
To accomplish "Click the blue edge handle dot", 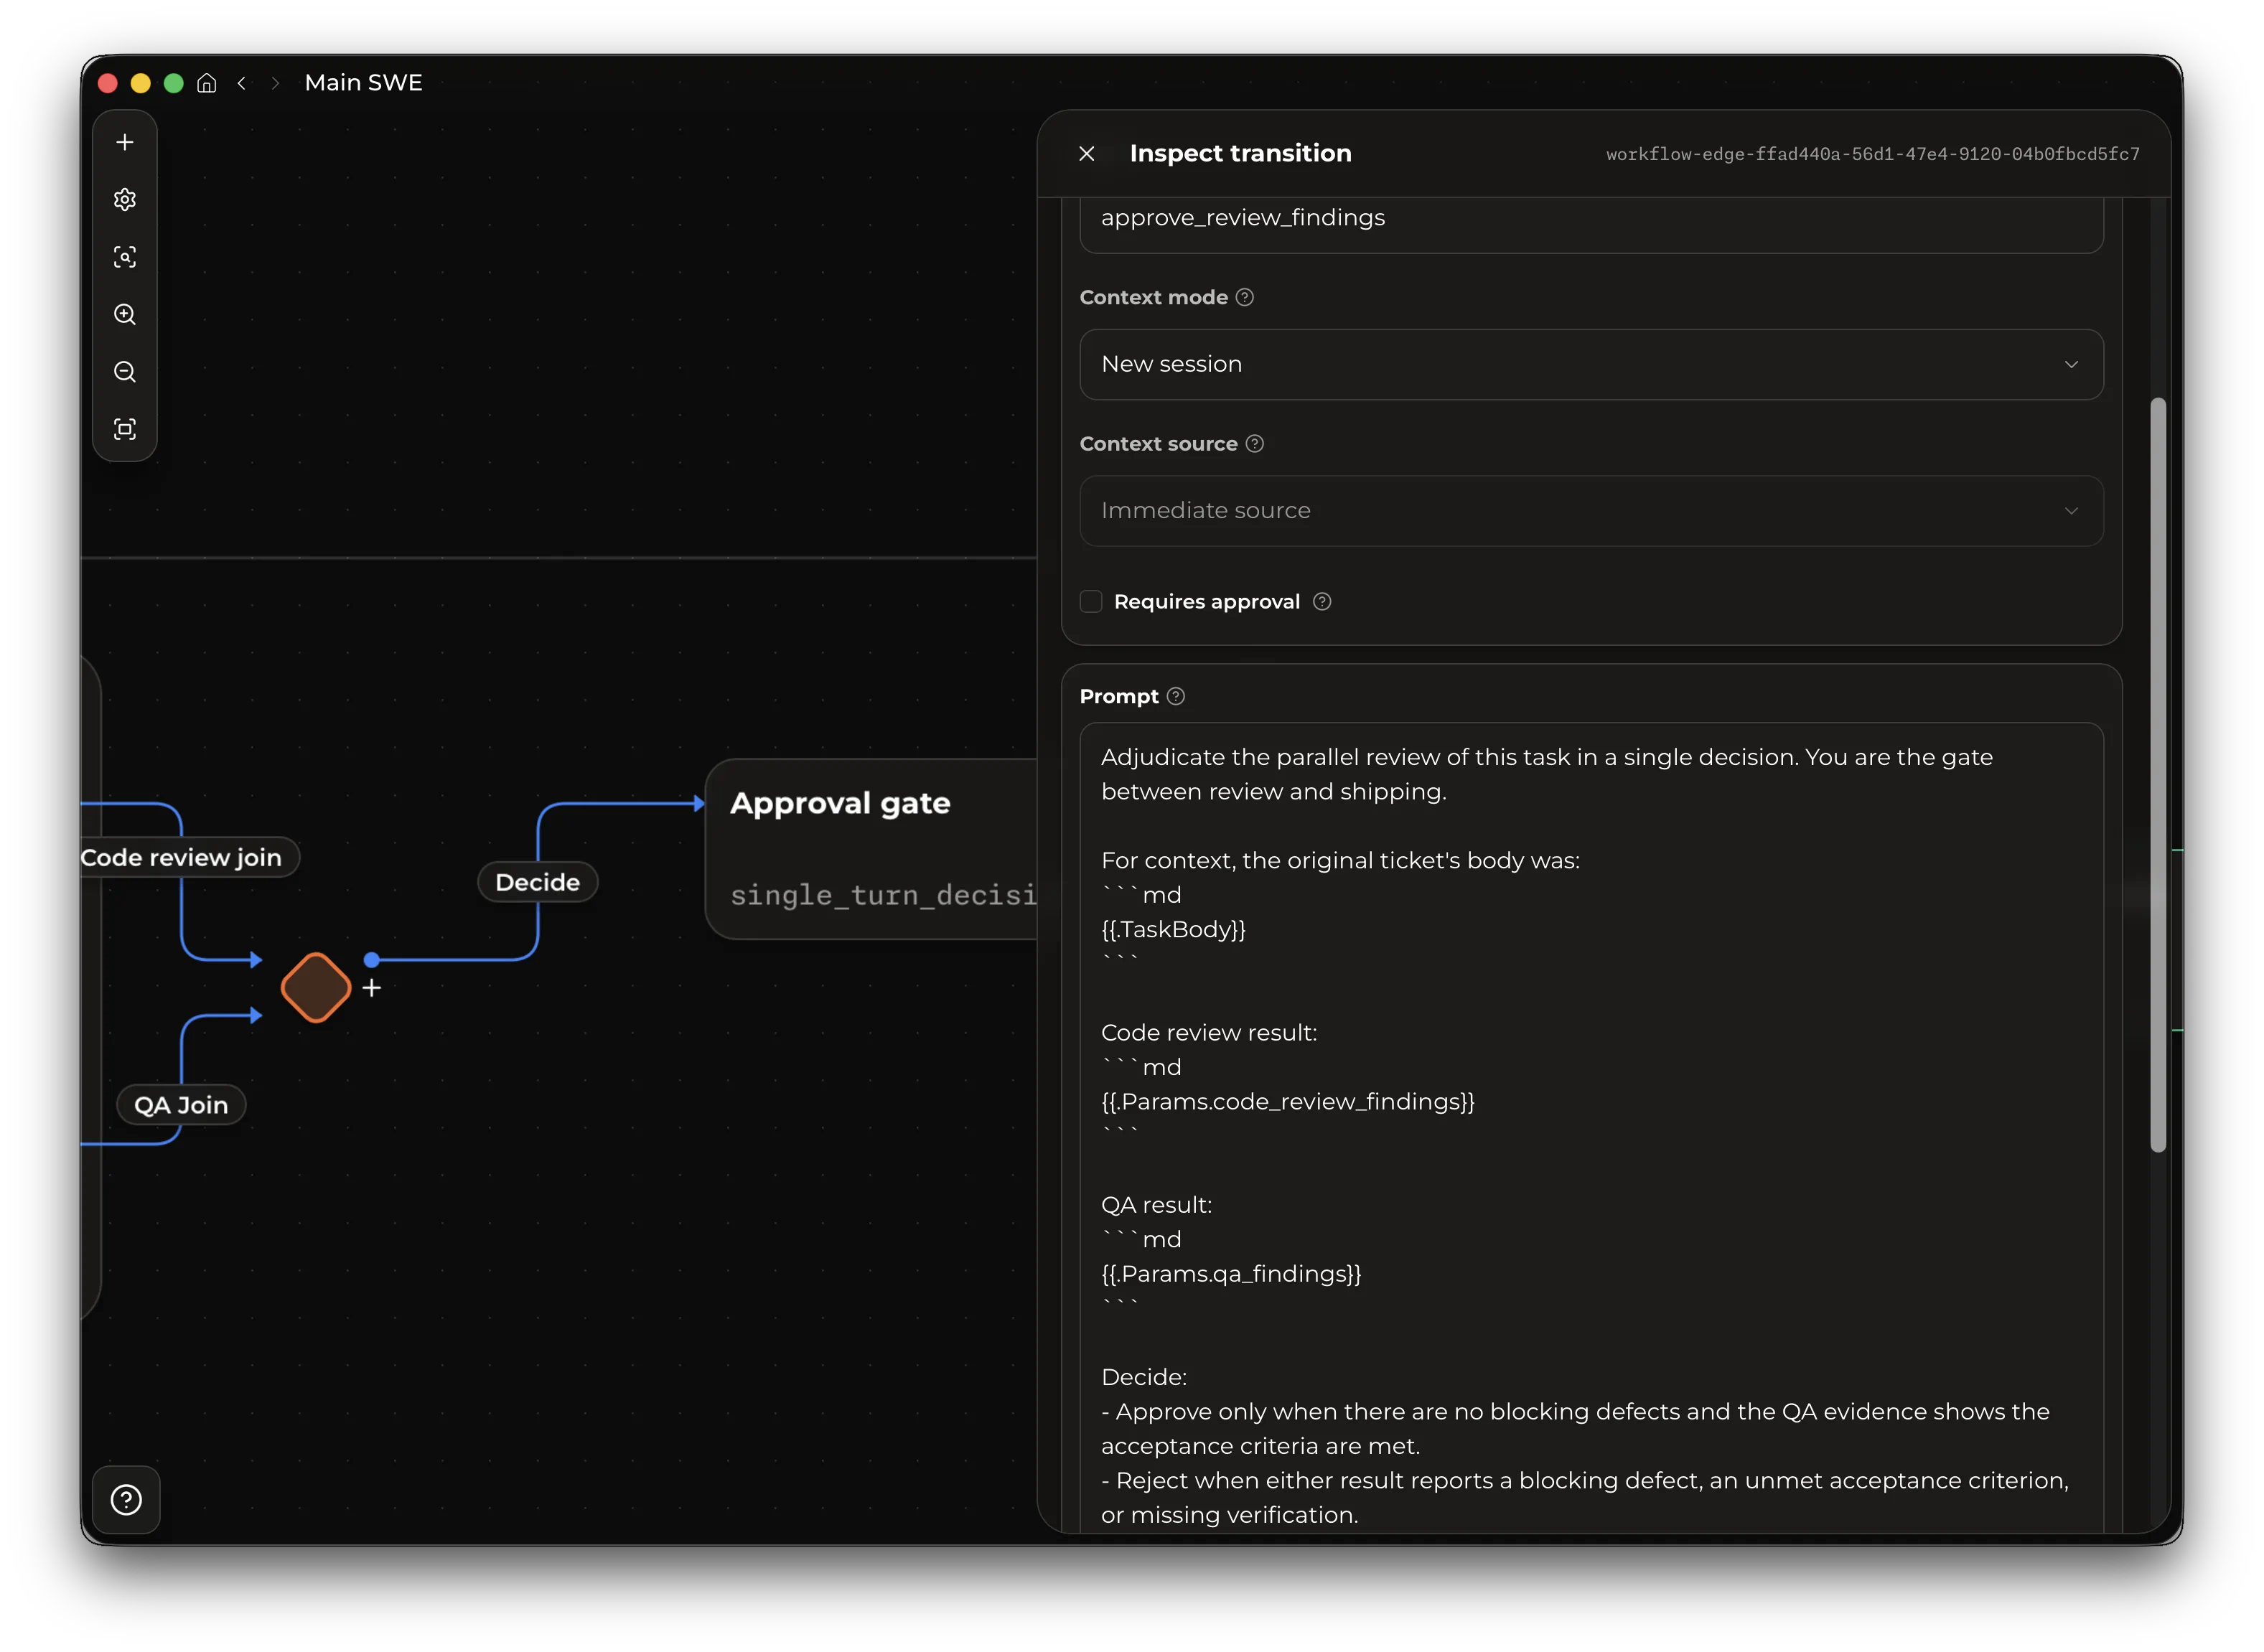I will [372, 960].
